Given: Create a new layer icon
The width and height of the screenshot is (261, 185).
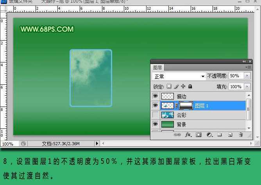Looking at the screenshot, I should (x=230, y=135).
